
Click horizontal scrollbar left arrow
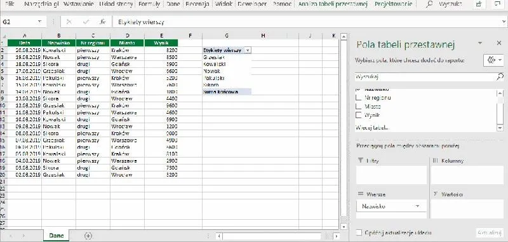coord(219,236)
